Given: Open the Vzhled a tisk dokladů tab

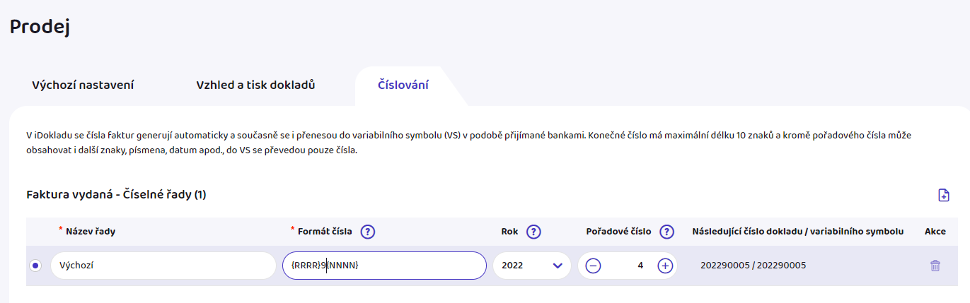Looking at the screenshot, I should click(x=255, y=85).
